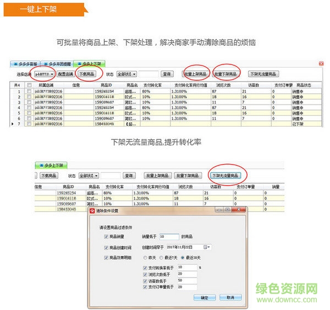Screen dimensions: 330x310
Task: Open the calendar icon beside 2017年11月22日
Action: 206,247
